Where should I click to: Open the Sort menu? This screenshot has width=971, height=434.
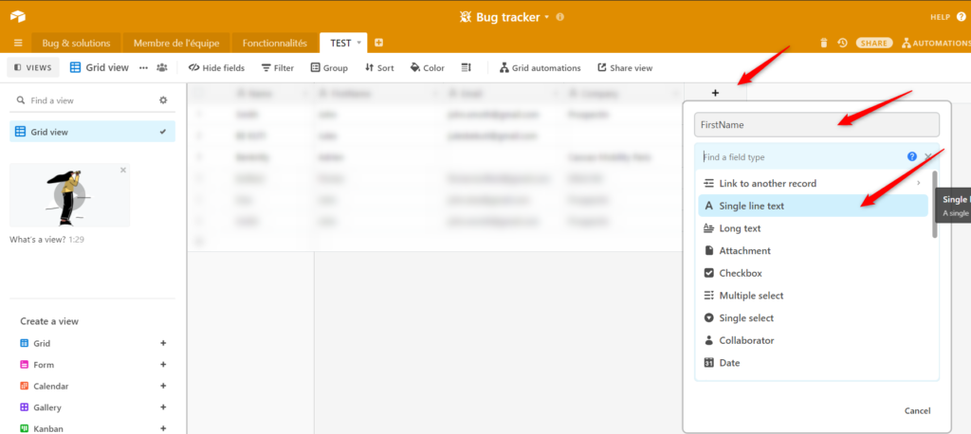coord(379,67)
